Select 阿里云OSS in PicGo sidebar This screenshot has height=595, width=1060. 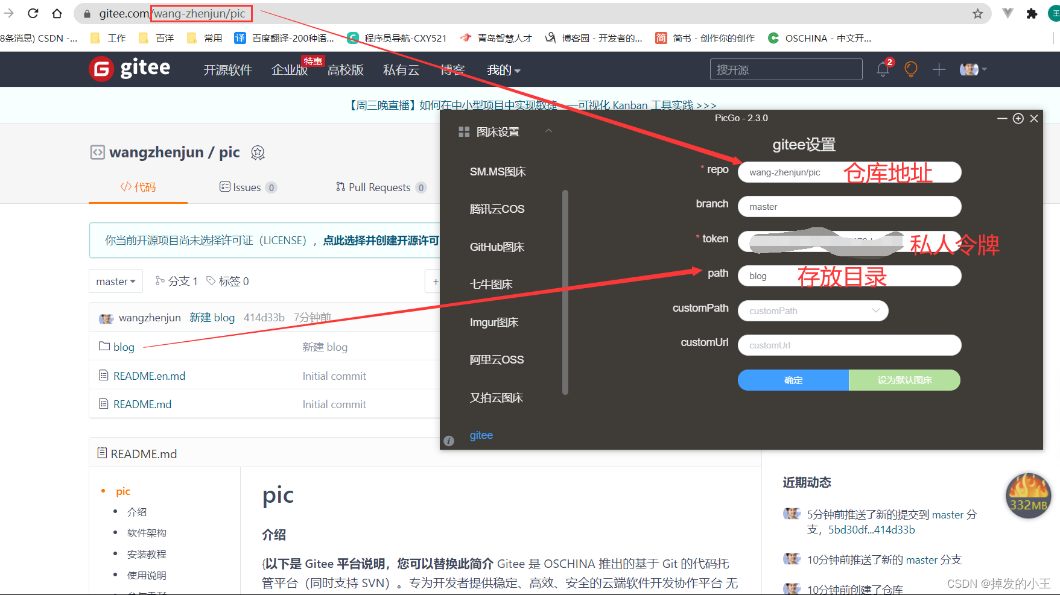point(497,359)
